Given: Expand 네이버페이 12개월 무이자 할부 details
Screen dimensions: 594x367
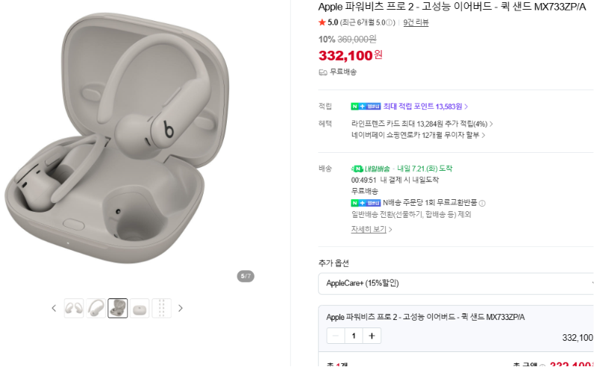Looking at the screenshot, I should click(418, 135).
